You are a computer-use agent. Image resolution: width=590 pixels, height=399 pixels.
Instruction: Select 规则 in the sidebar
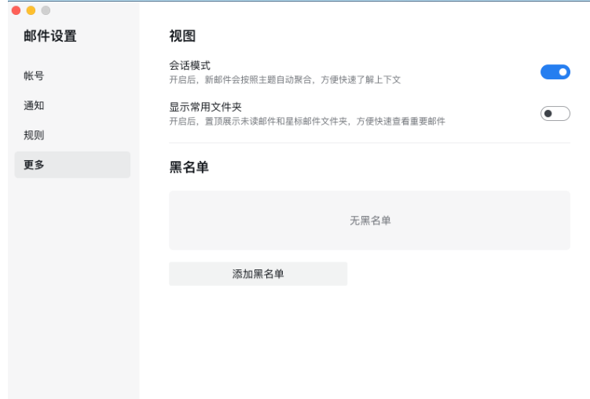[34, 135]
